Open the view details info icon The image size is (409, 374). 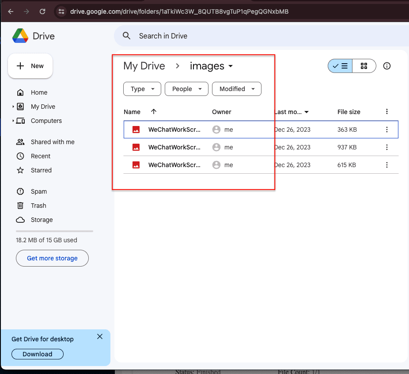(387, 66)
